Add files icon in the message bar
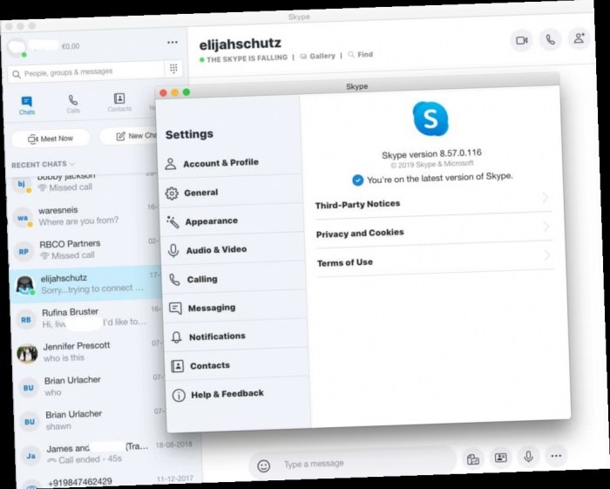This screenshot has height=489, width=610. pyautogui.click(x=472, y=459)
